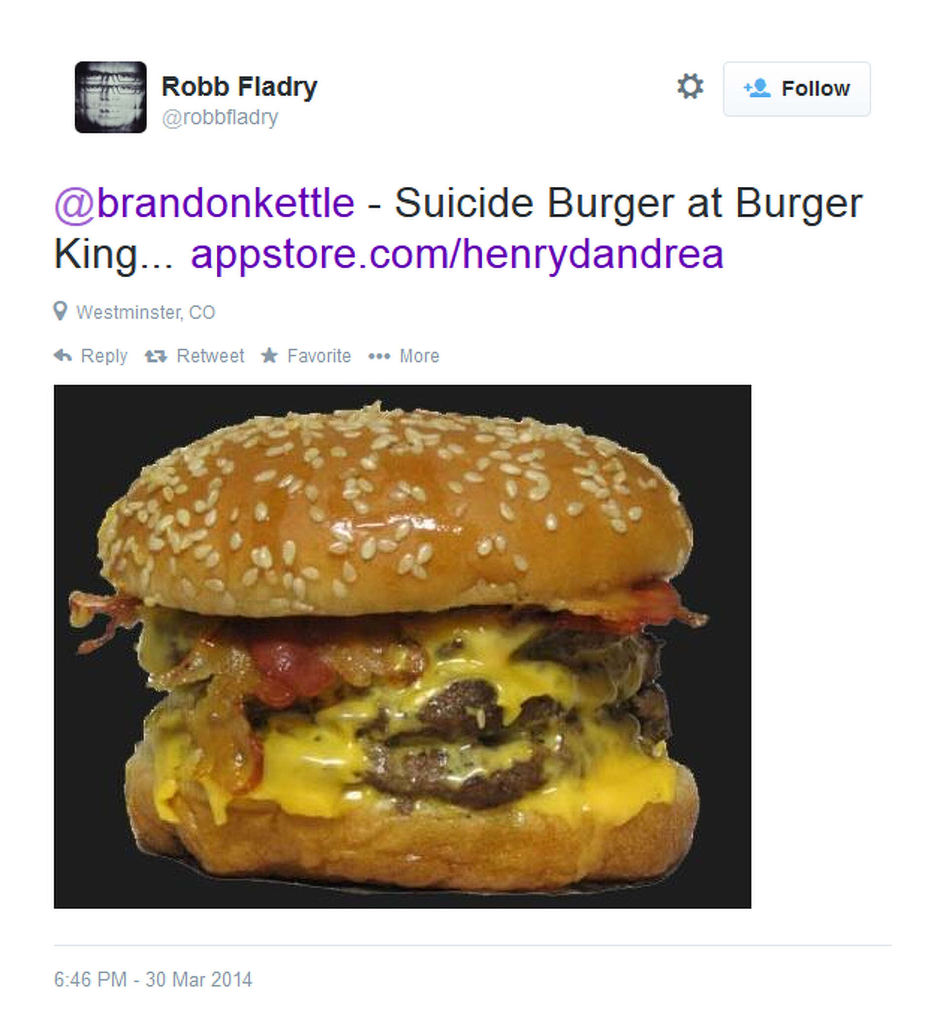Click the Retweet arrows icon

(x=156, y=356)
